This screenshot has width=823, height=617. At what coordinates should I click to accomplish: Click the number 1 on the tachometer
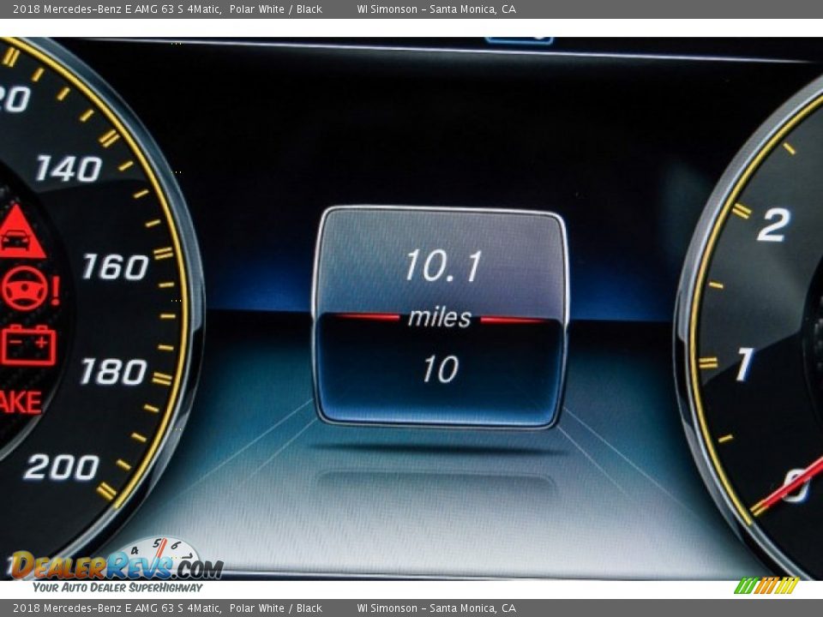(x=744, y=364)
